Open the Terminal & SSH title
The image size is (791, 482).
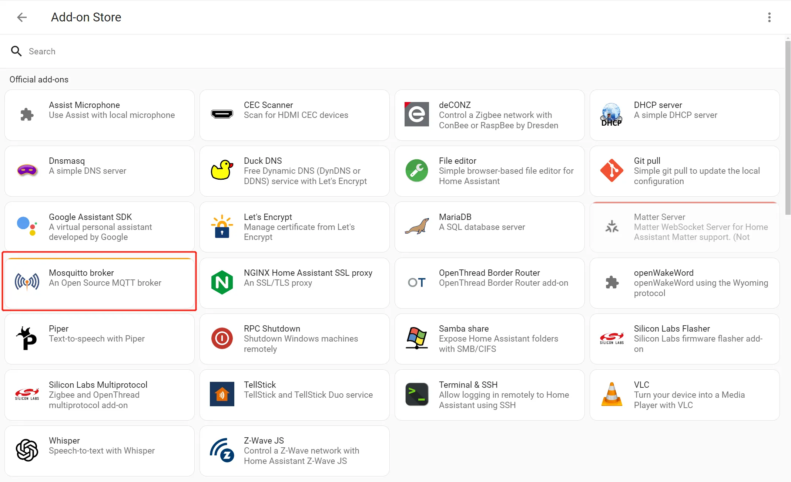pos(468,385)
